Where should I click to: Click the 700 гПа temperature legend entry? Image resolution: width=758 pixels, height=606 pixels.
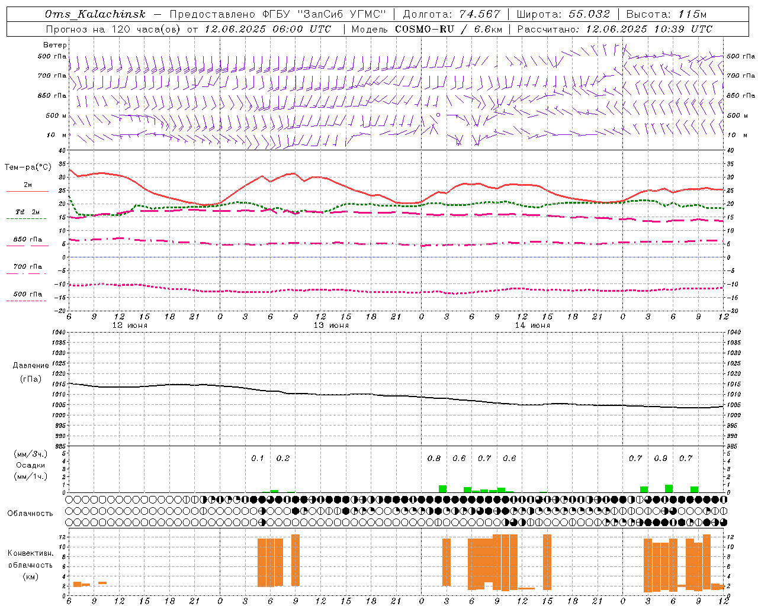coord(27,267)
